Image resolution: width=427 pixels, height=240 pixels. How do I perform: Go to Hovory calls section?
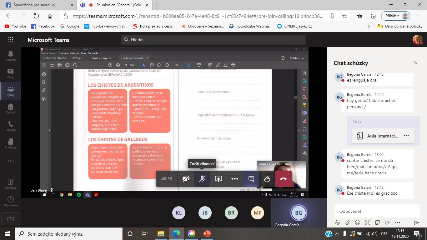point(11,126)
